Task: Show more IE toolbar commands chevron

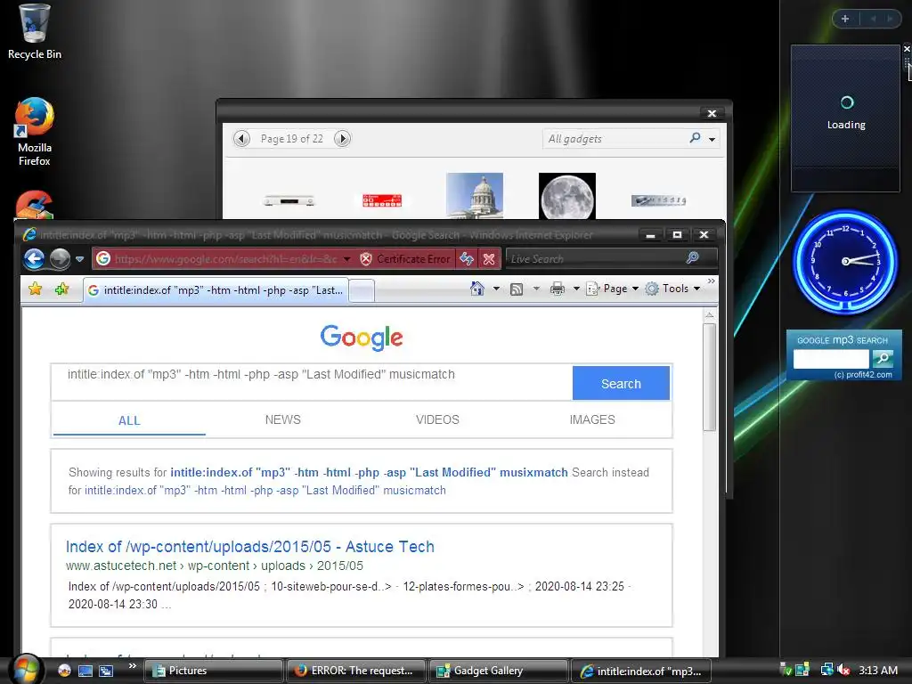Action: pyautogui.click(x=712, y=281)
